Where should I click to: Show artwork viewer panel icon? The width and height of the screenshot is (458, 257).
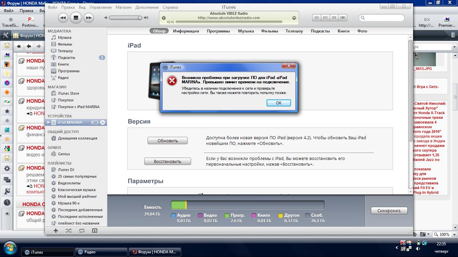(x=95, y=231)
